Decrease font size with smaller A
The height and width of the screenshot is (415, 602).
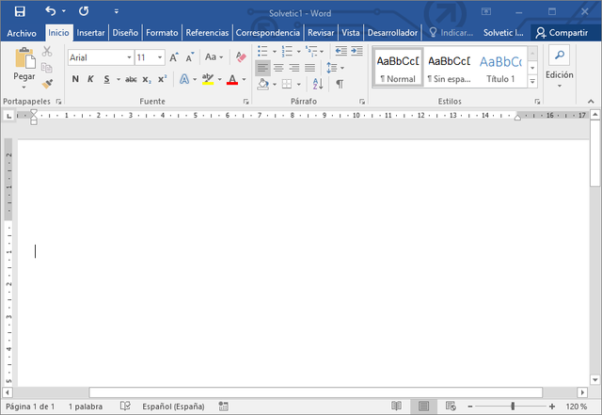pyautogui.click(x=190, y=57)
